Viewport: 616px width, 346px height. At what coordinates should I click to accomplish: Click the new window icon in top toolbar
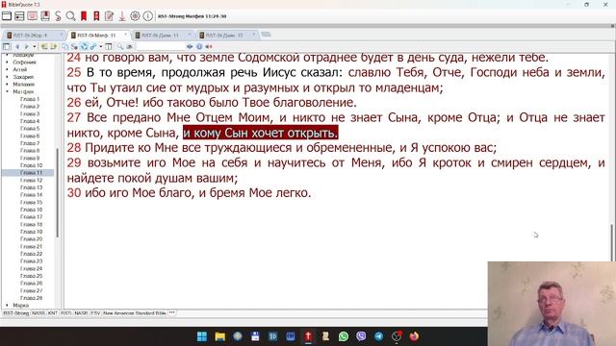pyautogui.click(x=7, y=16)
